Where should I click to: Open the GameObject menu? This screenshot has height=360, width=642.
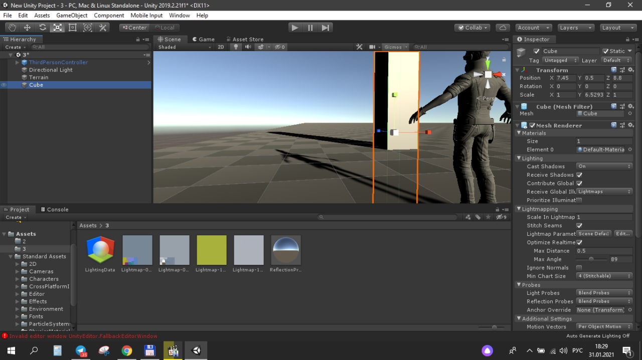tap(72, 16)
